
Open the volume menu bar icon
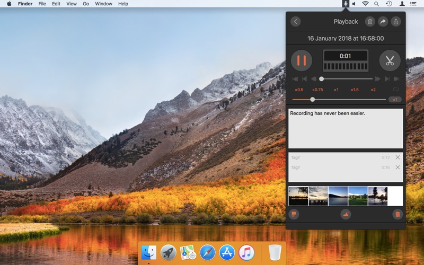point(354,4)
